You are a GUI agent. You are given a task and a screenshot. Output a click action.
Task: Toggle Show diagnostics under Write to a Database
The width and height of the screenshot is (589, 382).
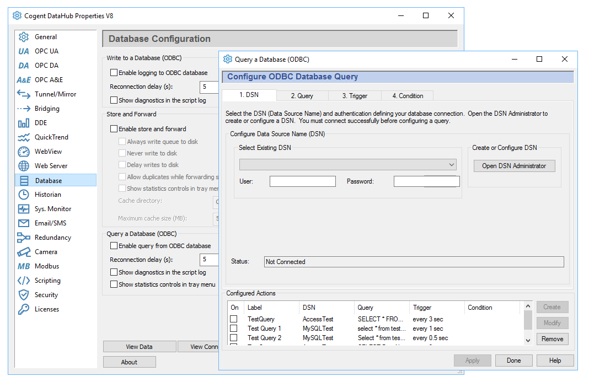114,100
